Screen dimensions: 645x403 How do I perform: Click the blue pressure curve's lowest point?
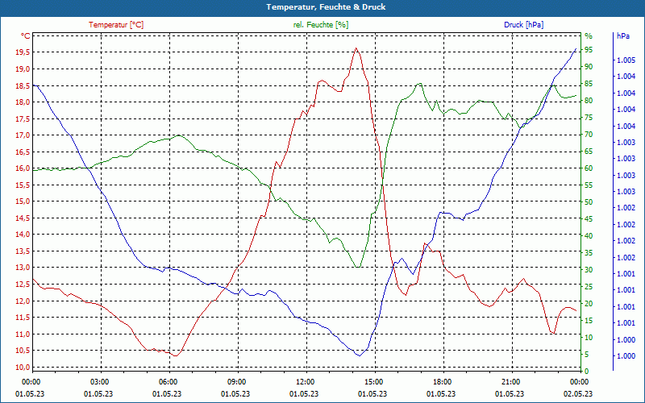(x=360, y=355)
